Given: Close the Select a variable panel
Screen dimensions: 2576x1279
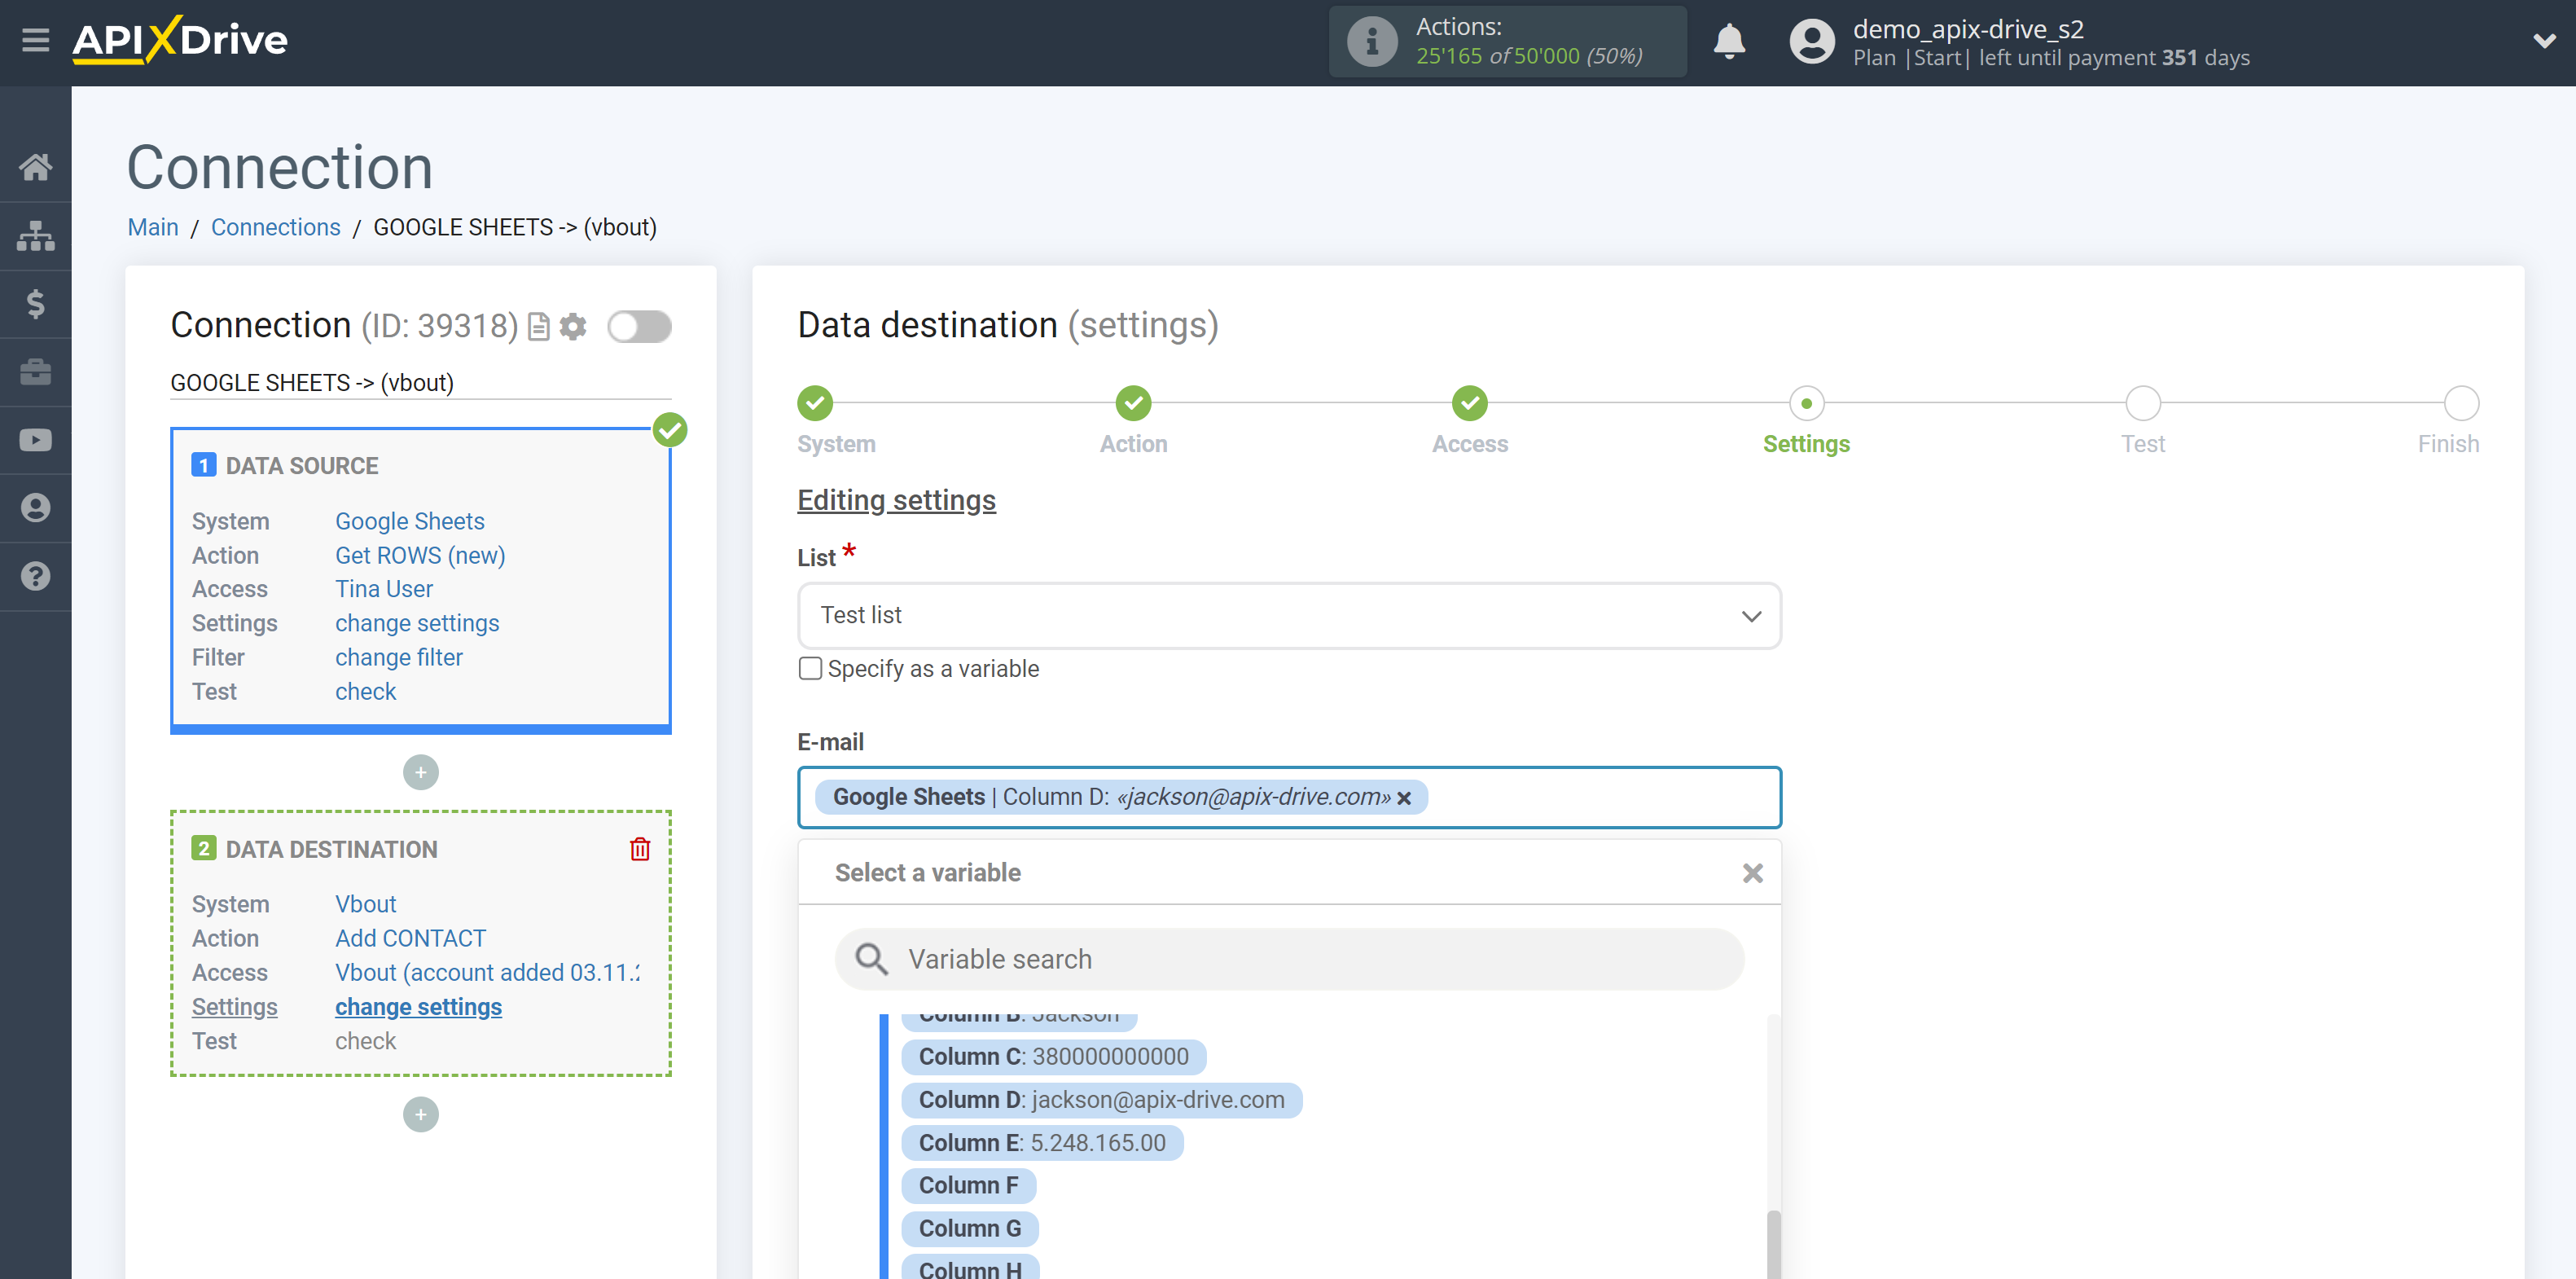Looking at the screenshot, I should tap(1752, 873).
